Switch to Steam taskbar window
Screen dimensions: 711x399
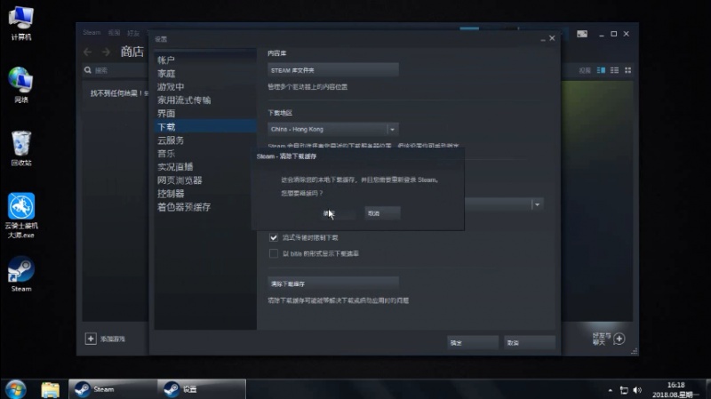click(113, 389)
